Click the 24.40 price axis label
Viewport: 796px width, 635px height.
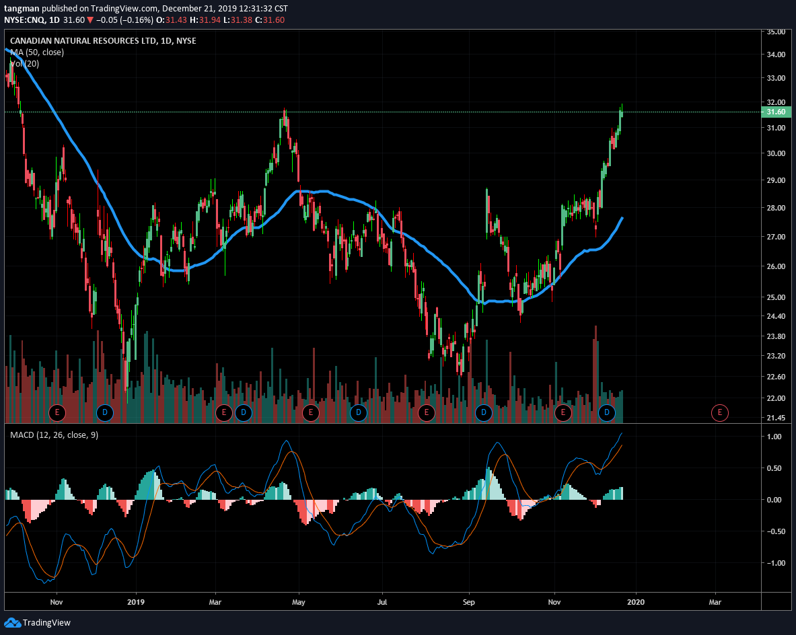[776, 316]
